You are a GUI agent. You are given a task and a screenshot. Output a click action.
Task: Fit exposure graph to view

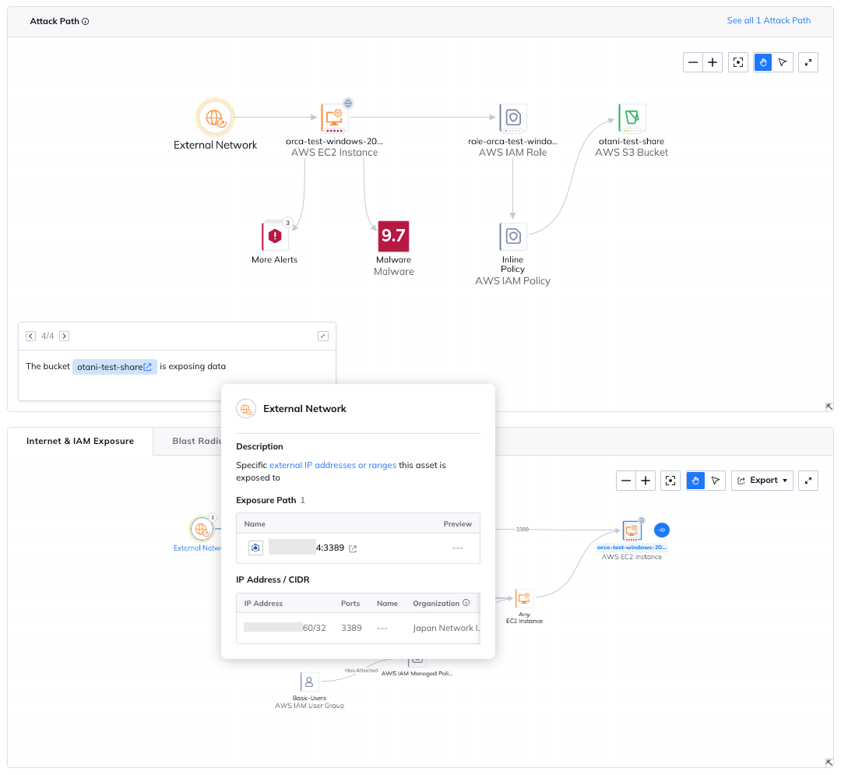click(x=670, y=481)
